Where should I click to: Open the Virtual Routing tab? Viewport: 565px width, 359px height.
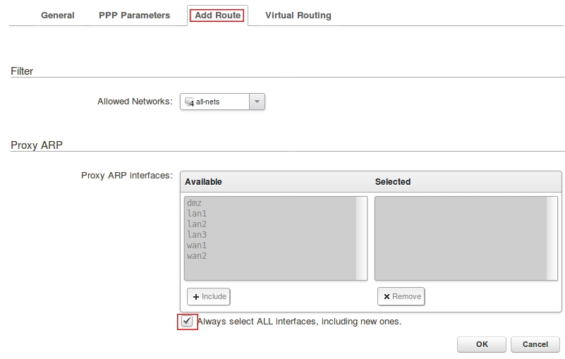(298, 15)
